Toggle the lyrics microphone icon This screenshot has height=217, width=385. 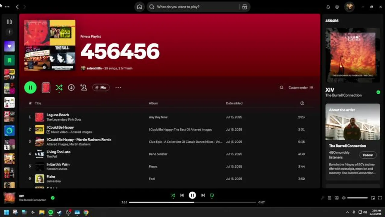point(323,198)
